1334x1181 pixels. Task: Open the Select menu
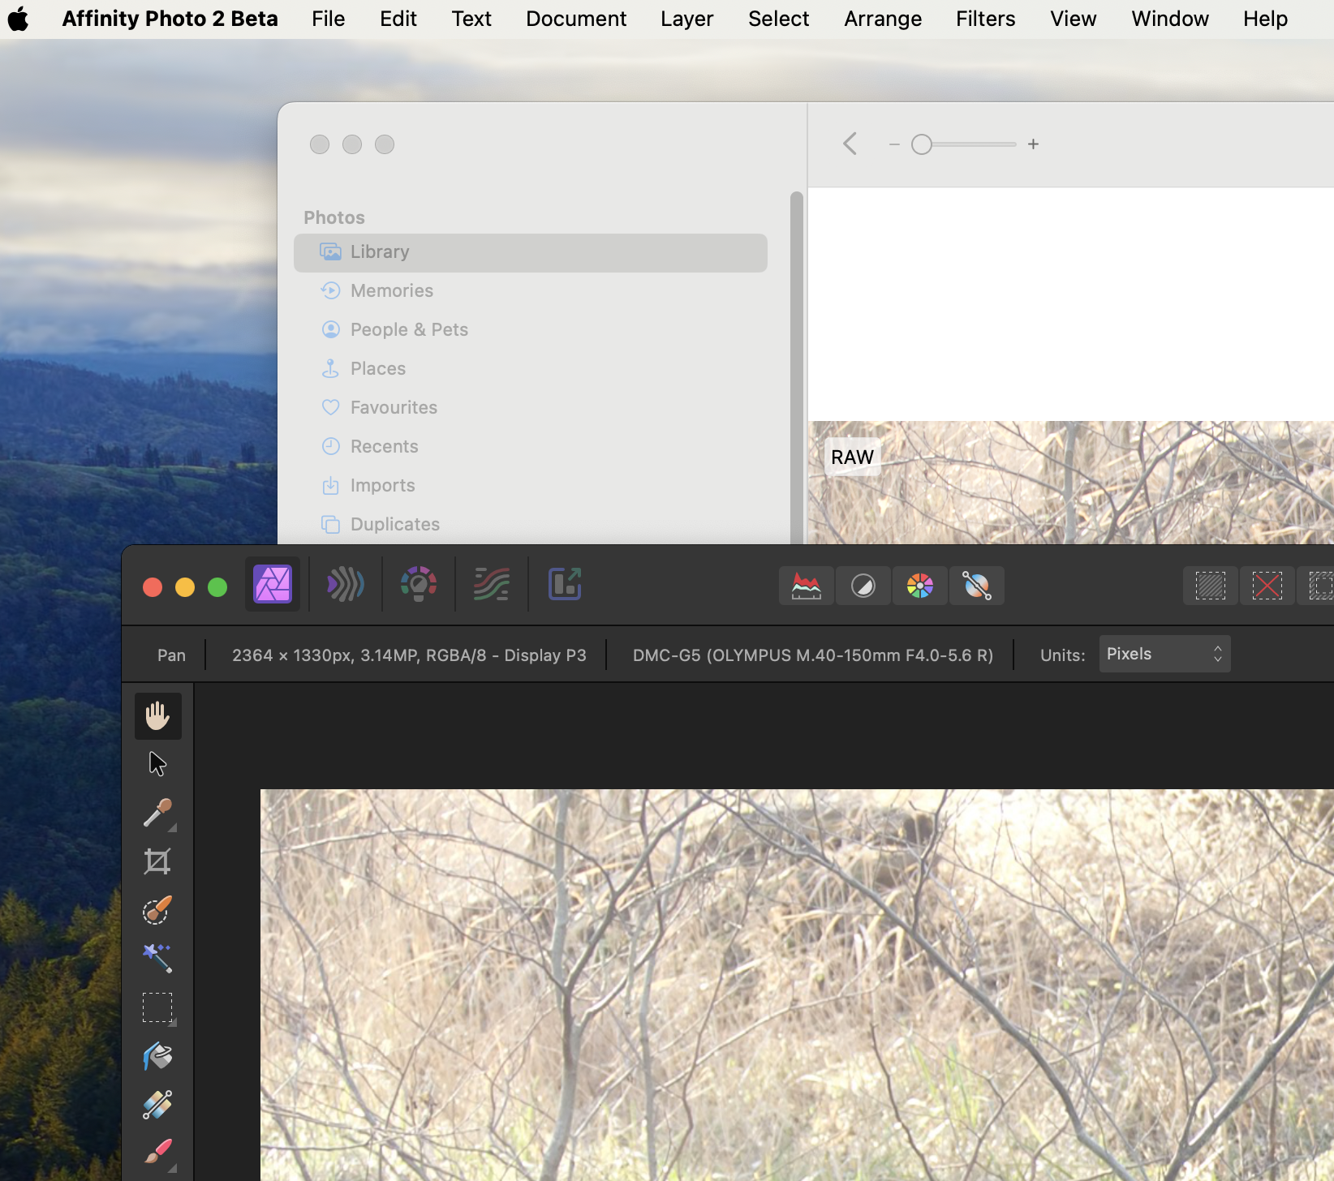point(778,19)
